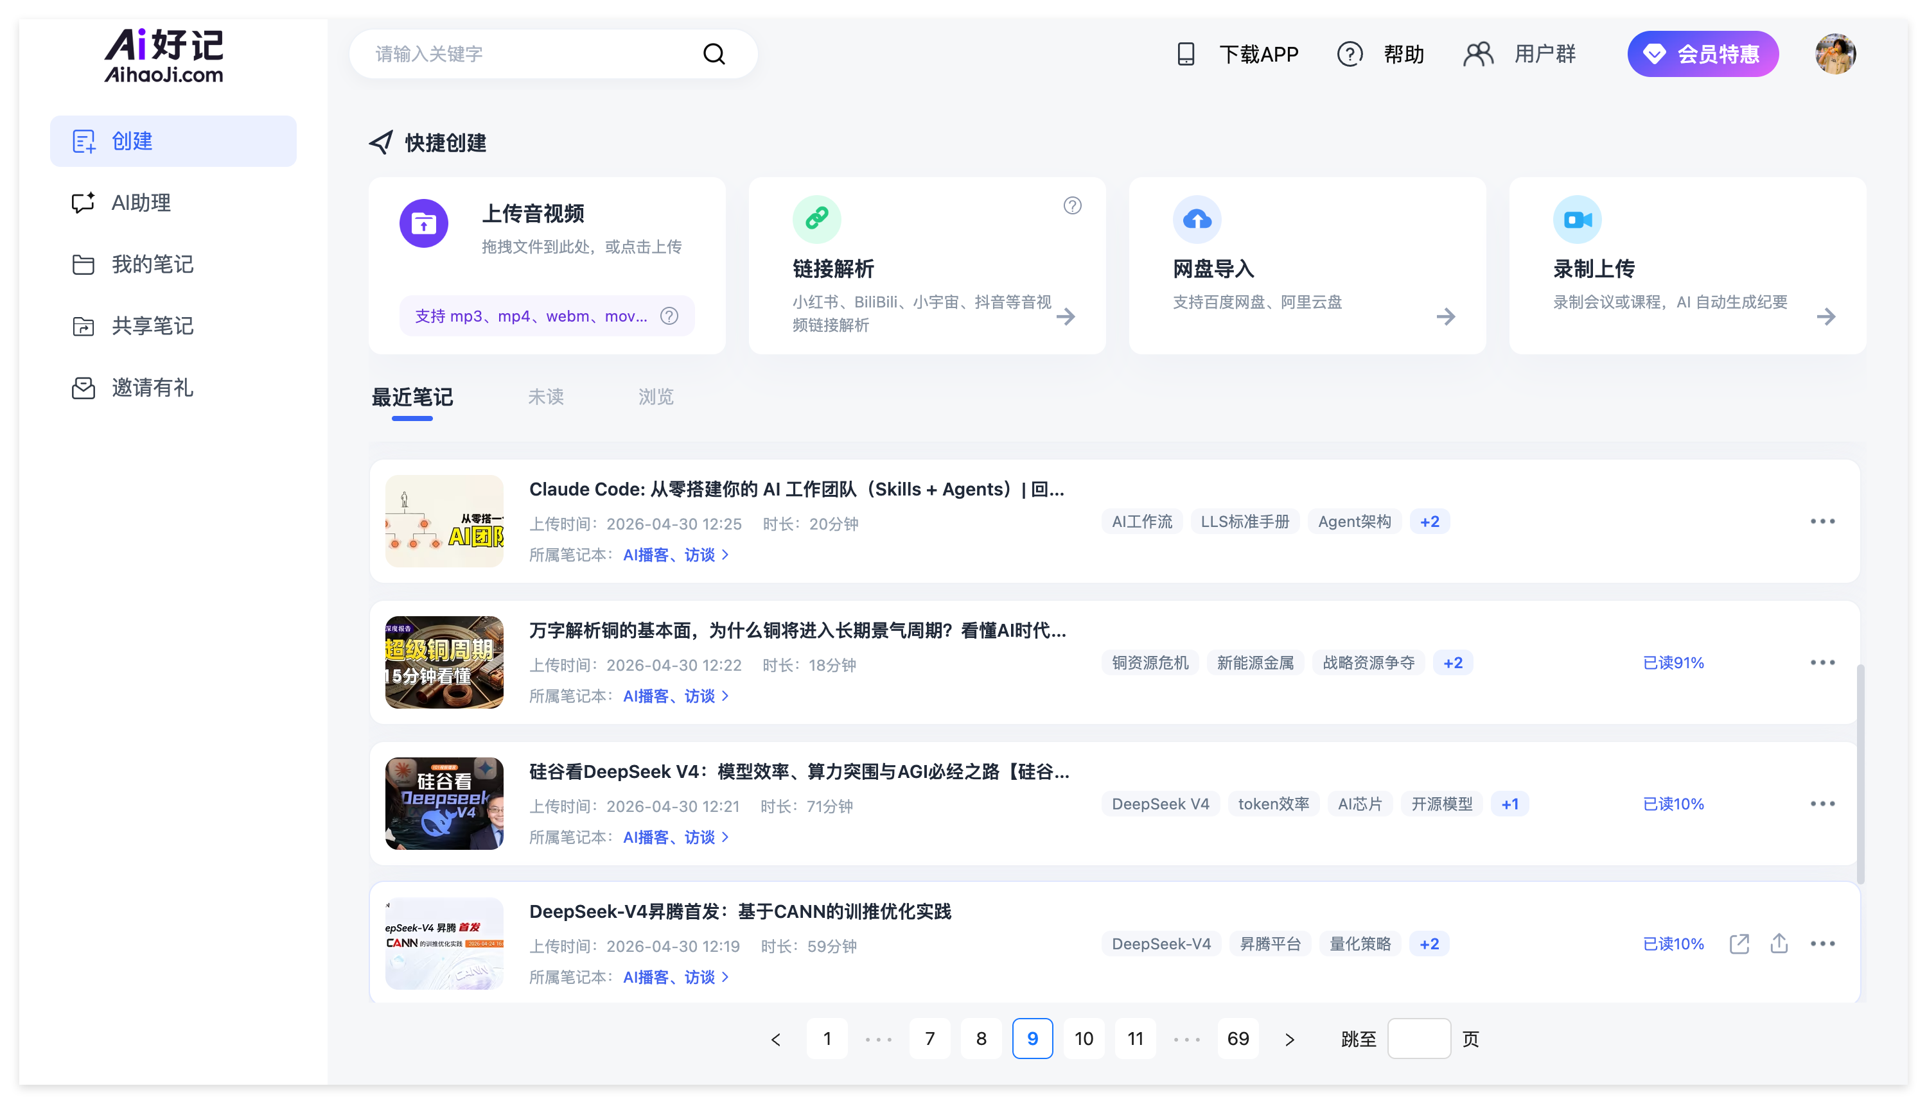Open the 超级铜周期 note thumbnail
The width and height of the screenshot is (1927, 1104).
click(x=444, y=662)
